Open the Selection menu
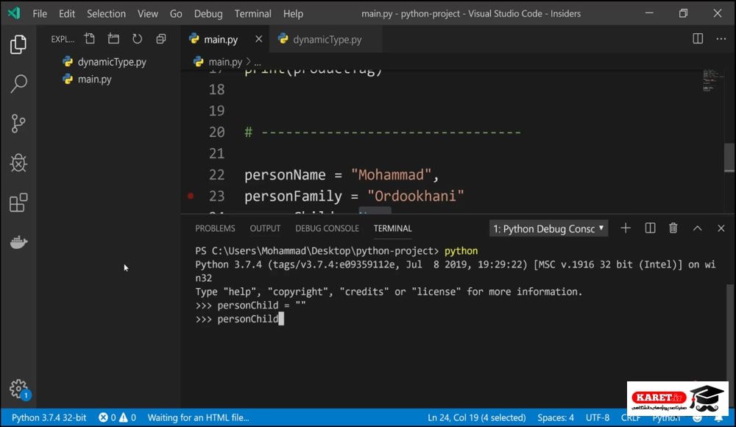Viewport: 736px width, 427px height. pyautogui.click(x=106, y=14)
